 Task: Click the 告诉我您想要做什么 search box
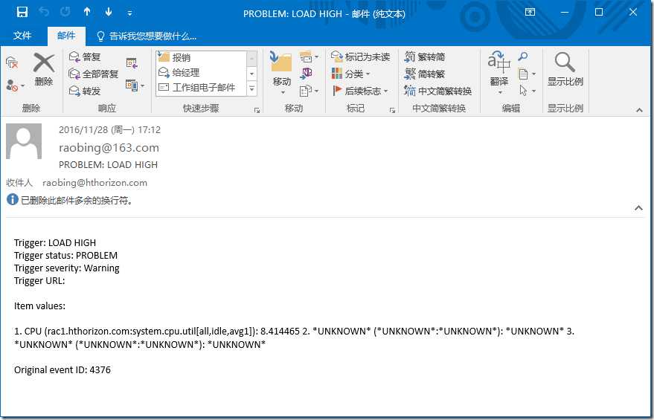tap(153, 36)
